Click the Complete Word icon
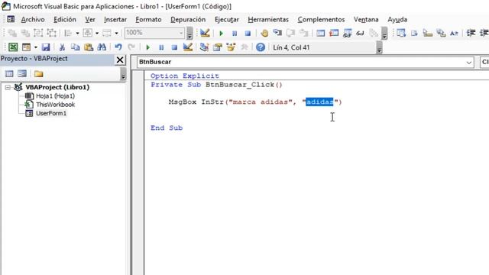489x275 pixels. point(454,33)
